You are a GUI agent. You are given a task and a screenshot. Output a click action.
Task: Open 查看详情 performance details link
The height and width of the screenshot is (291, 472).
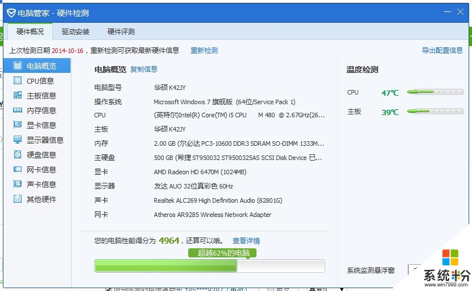click(246, 241)
